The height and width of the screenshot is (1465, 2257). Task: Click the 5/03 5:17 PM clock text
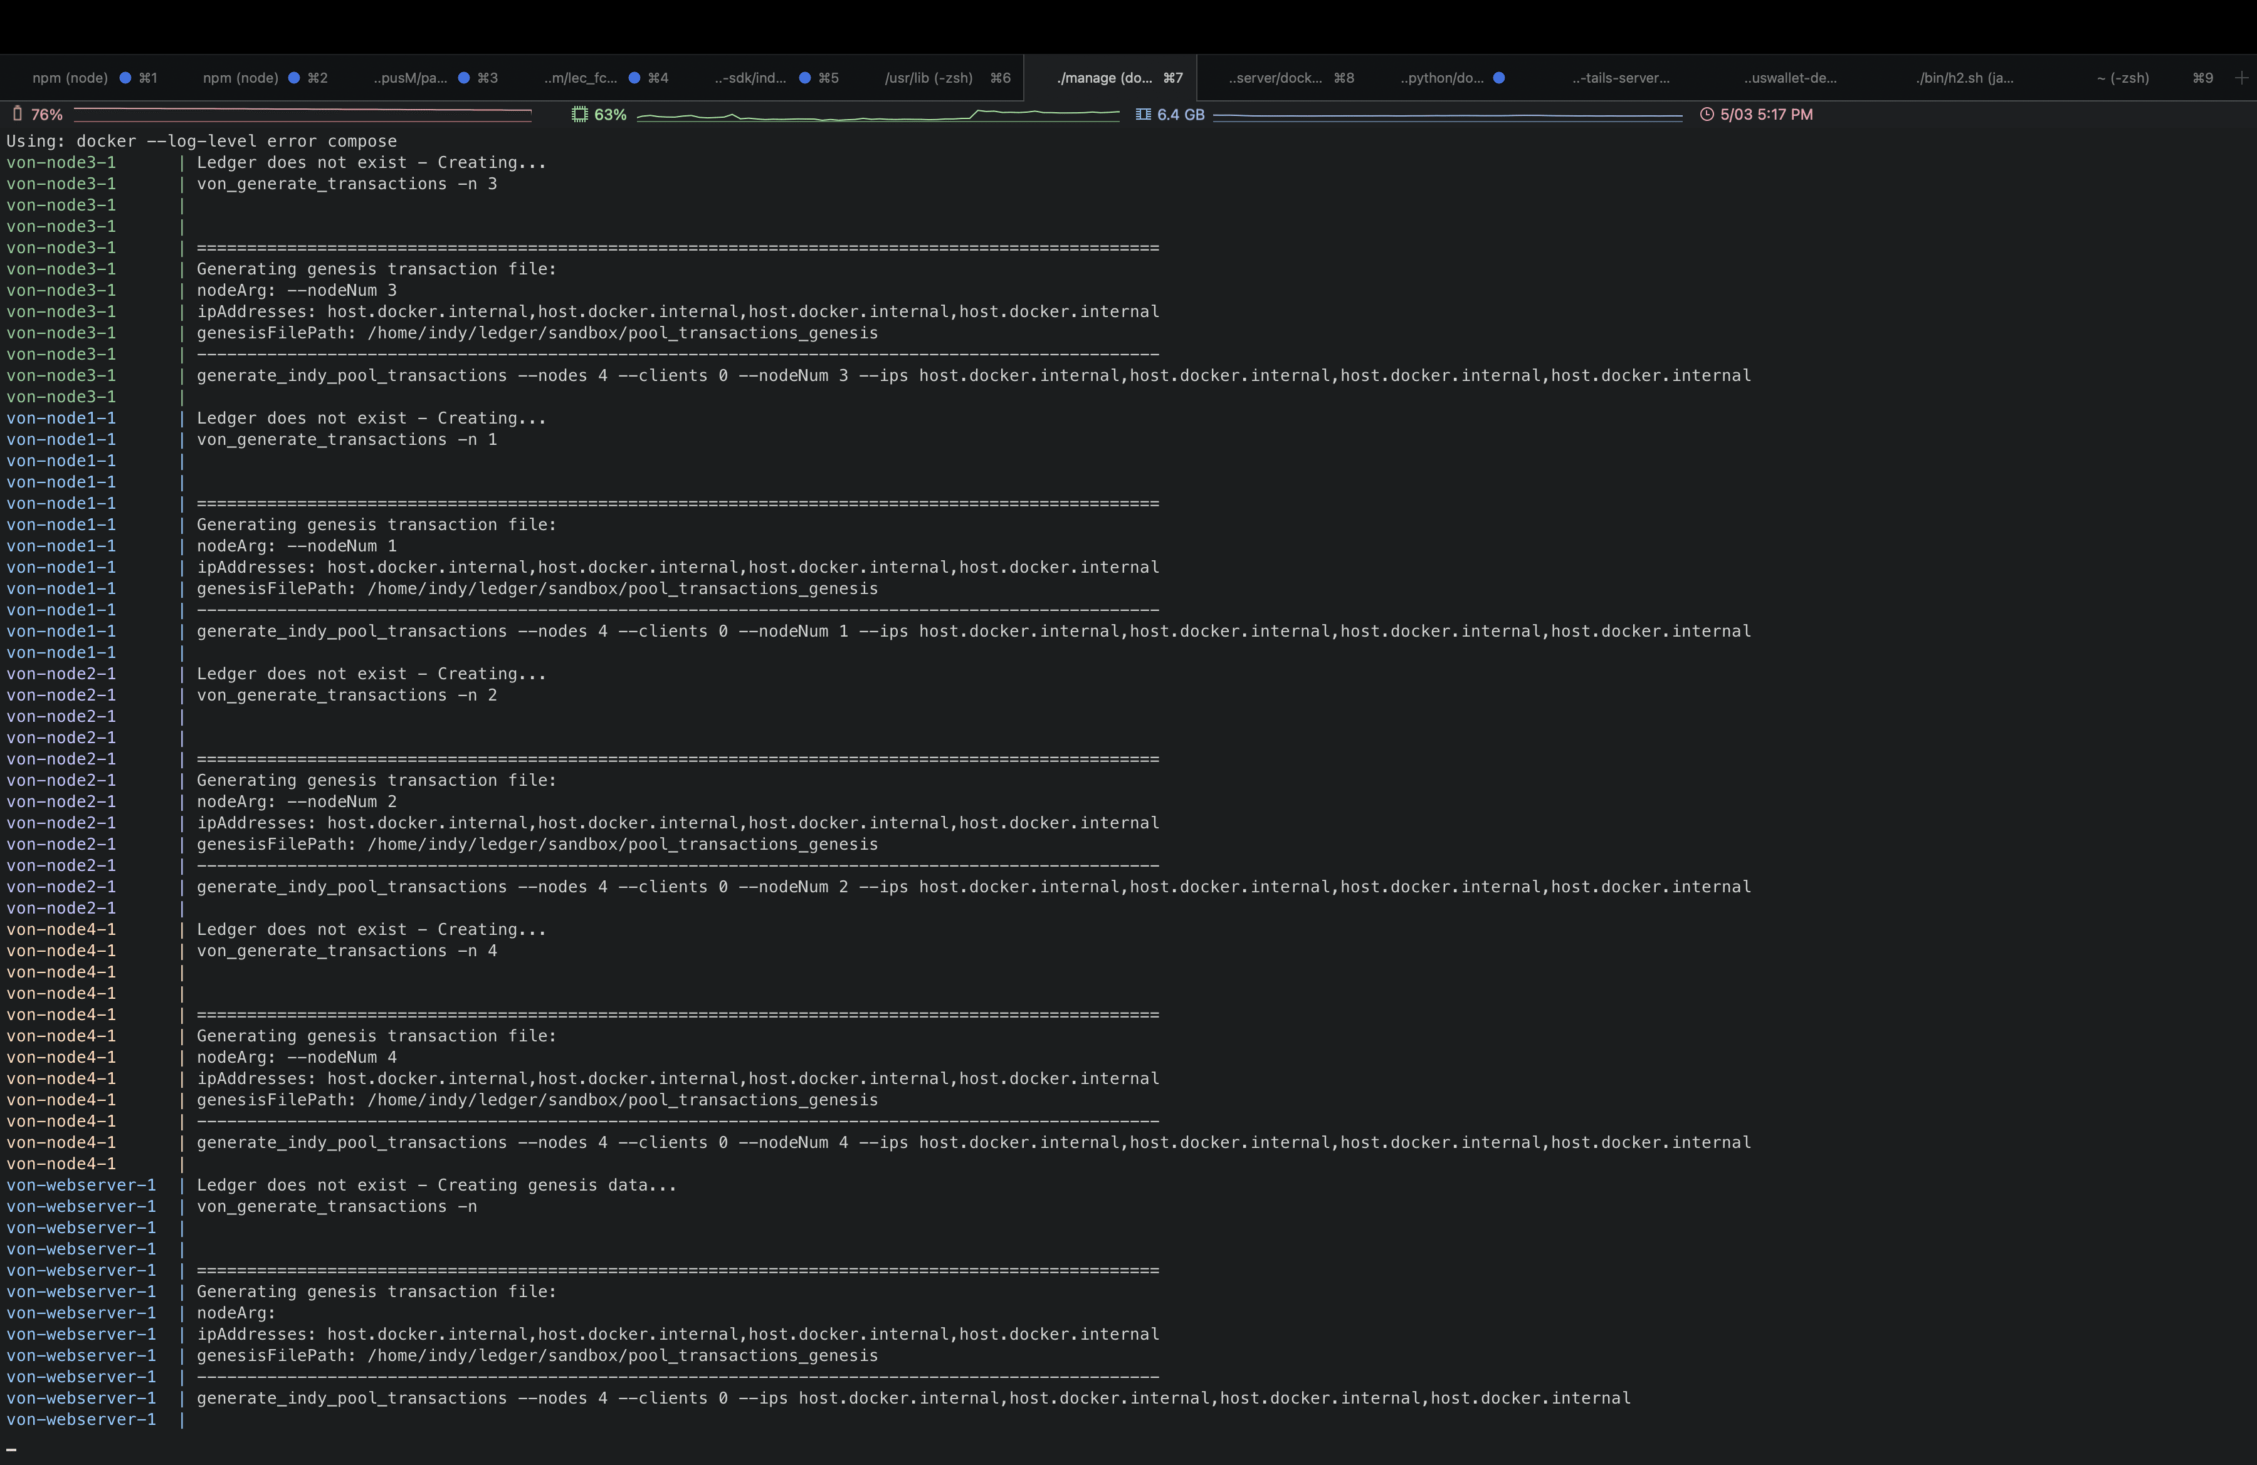point(1767,113)
